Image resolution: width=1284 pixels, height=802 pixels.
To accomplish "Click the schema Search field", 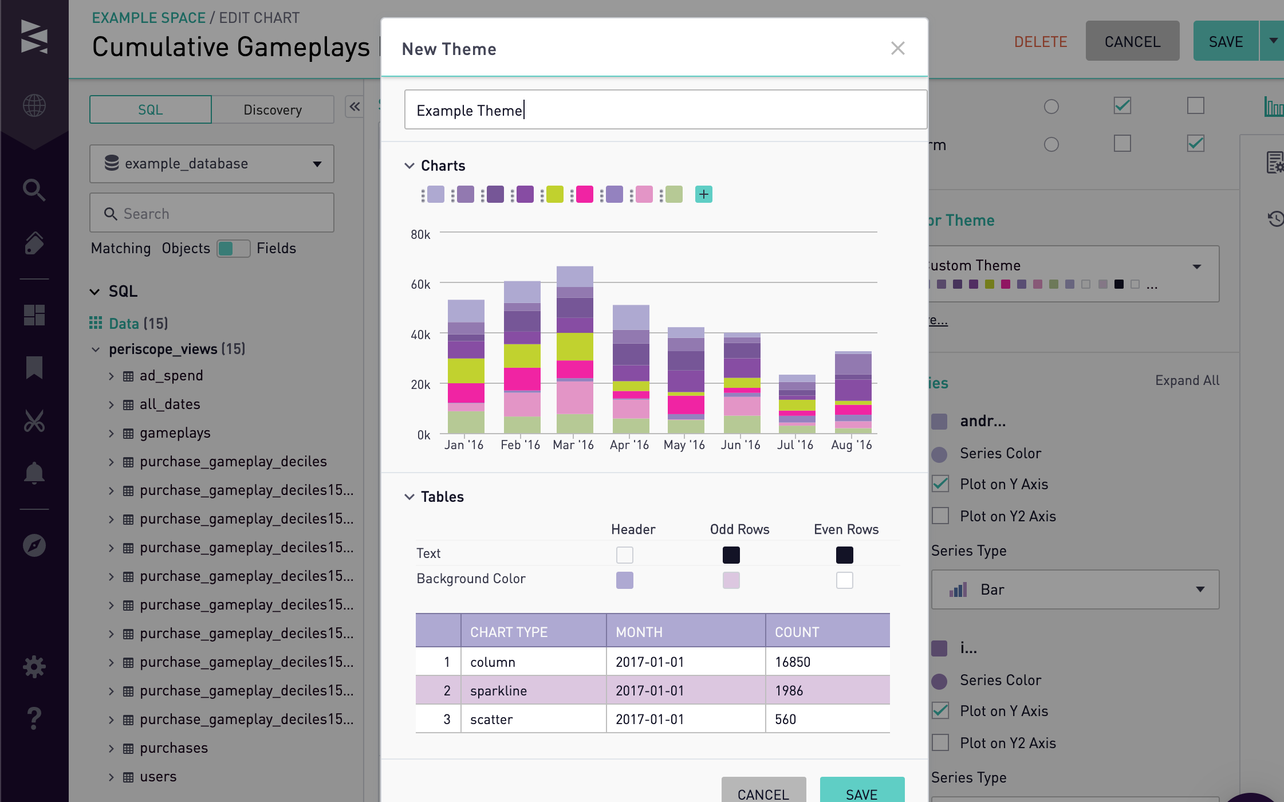I will point(212,213).
